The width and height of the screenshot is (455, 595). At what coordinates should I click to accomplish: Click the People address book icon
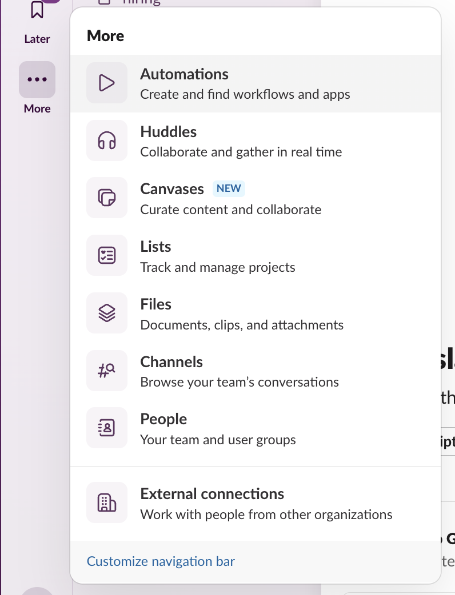coord(107,428)
